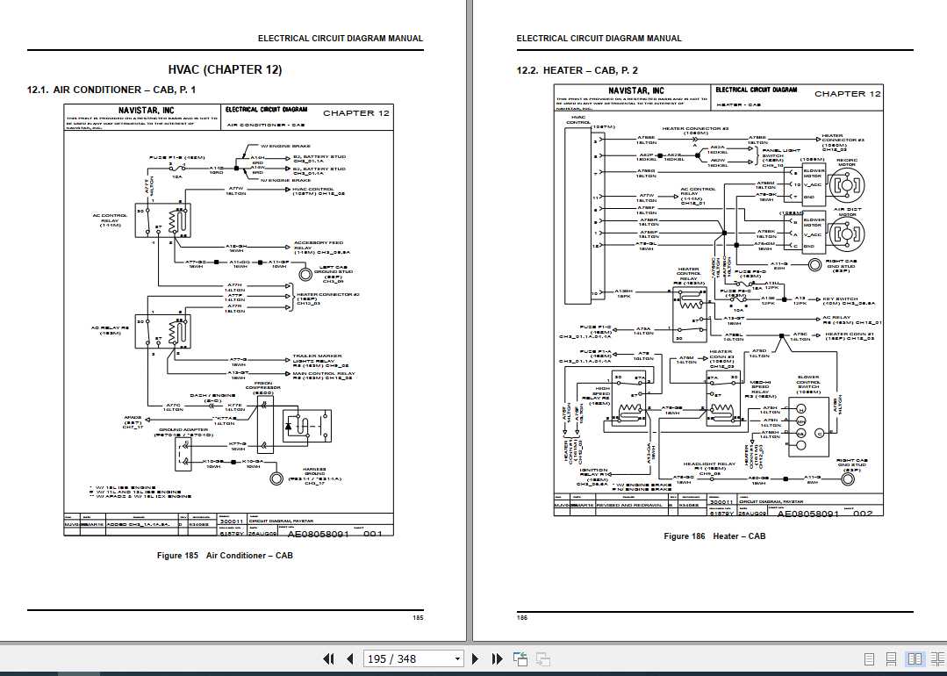Click the HVAC (CHAPTER 12) heading

point(225,70)
